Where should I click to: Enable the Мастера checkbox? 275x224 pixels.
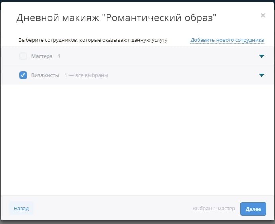(23, 56)
